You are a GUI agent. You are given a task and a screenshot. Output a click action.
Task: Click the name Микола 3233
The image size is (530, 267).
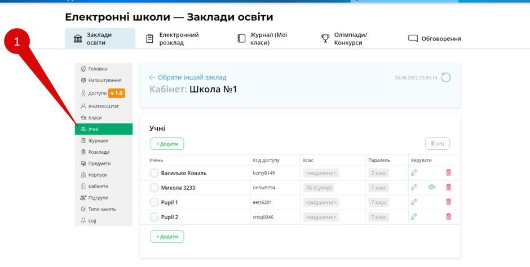click(x=178, y=188)
